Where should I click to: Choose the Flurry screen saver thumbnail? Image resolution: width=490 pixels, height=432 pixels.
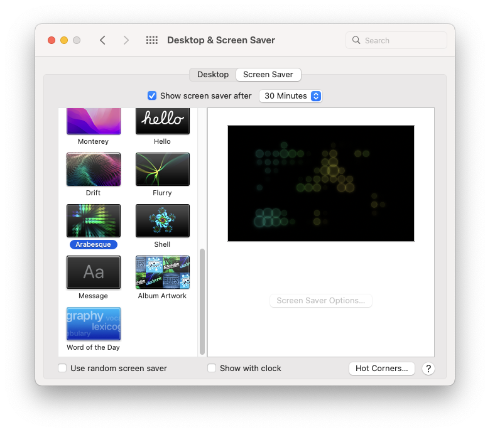[x=163, y=170]
